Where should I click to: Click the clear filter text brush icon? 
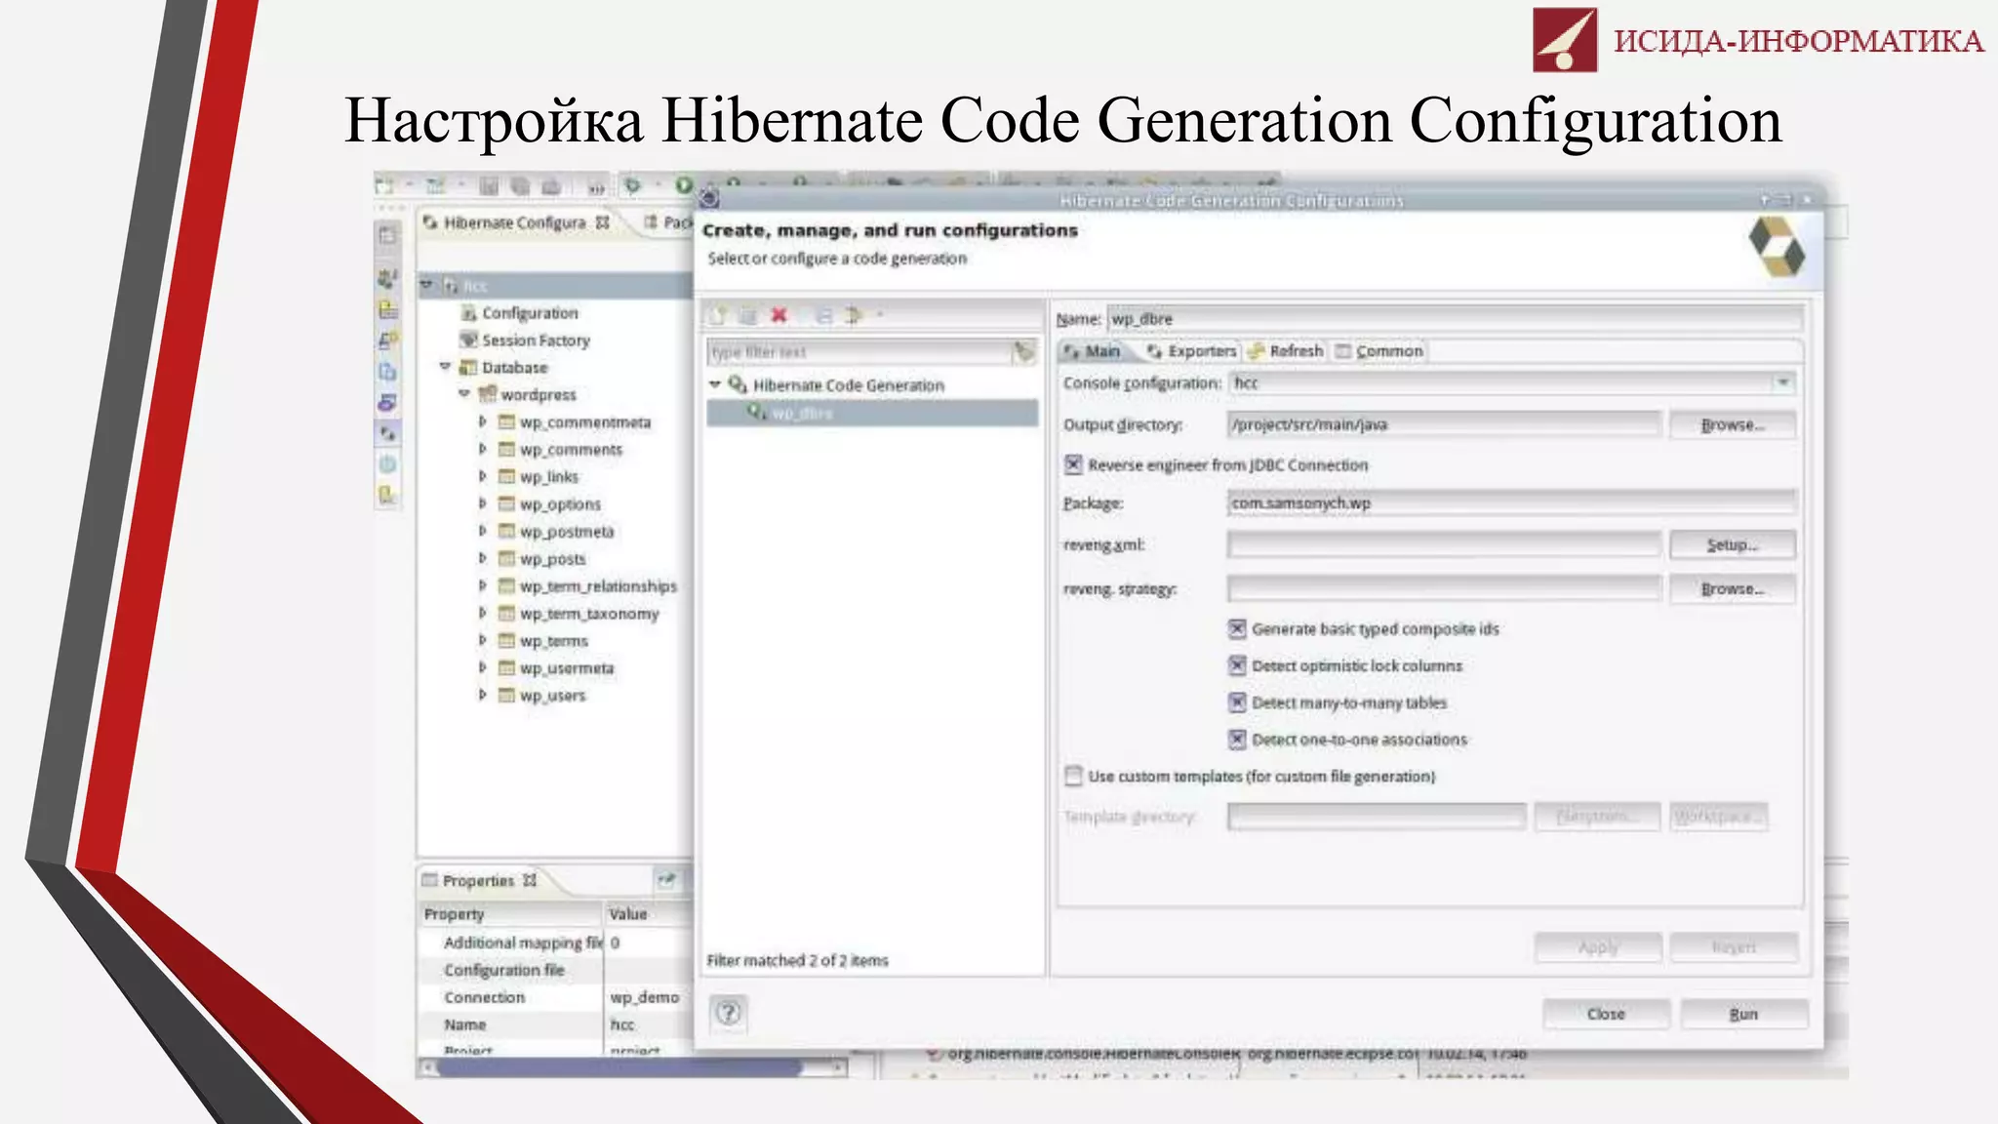(x=1023, y=351)
